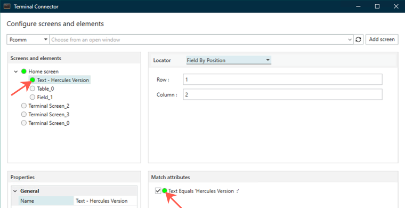Collapse the General properties section
The image size is (405, 208).
click(15, 191)
